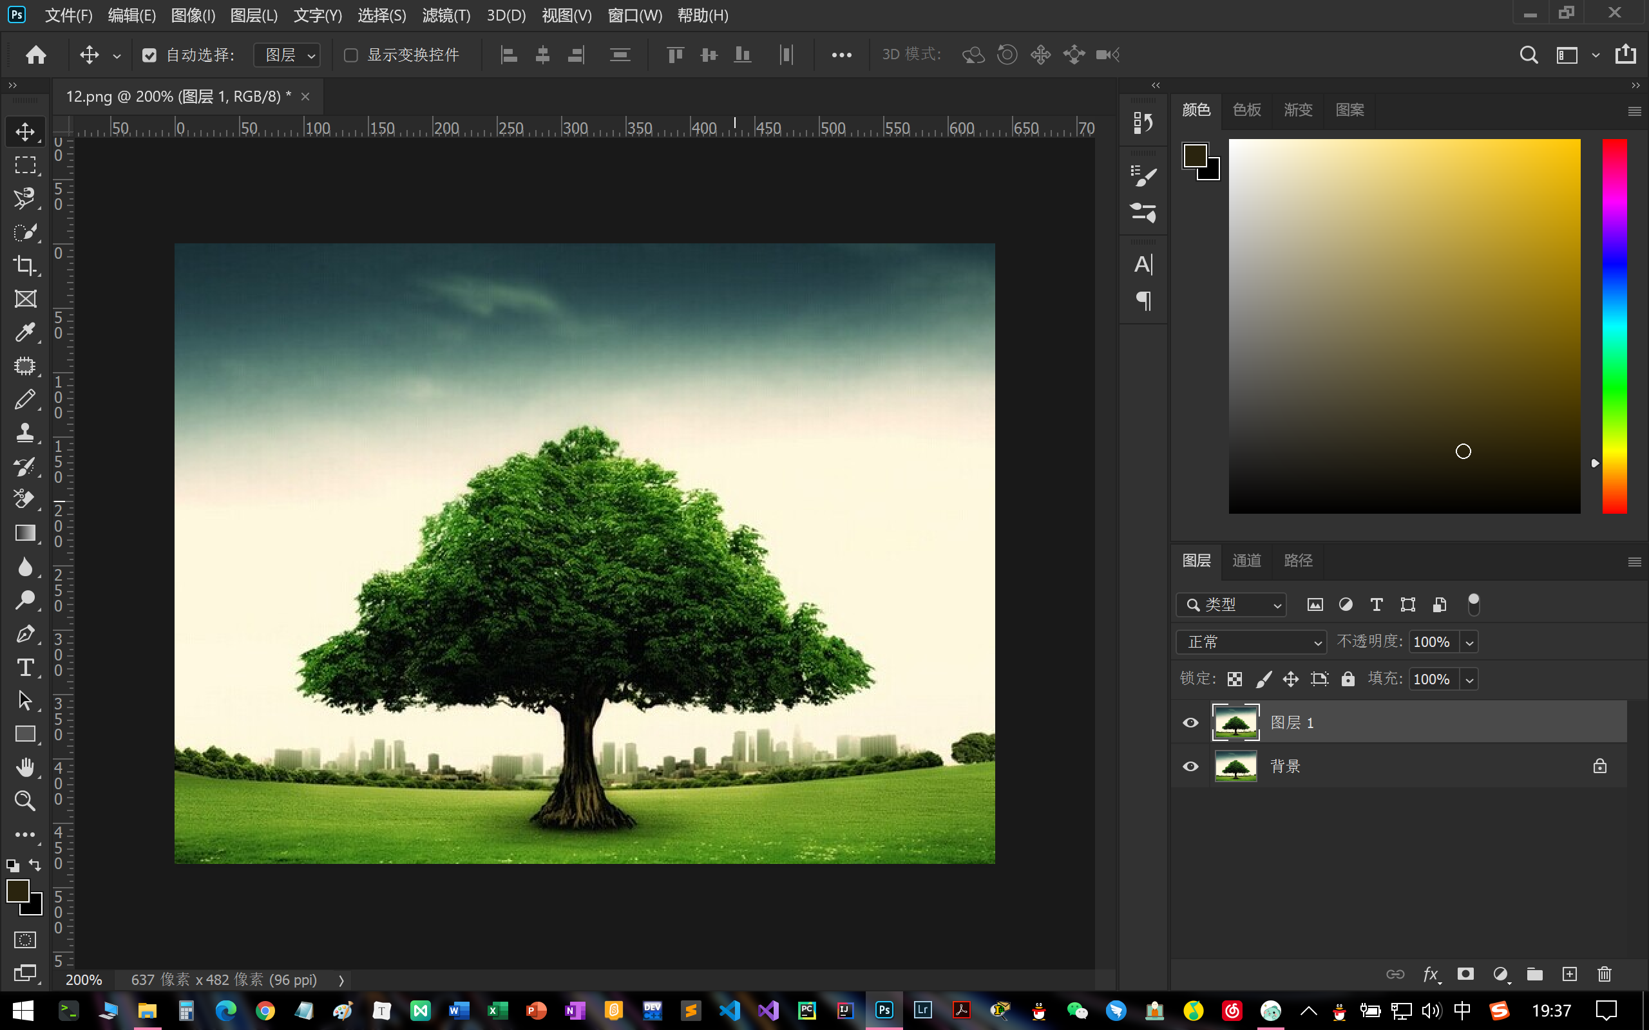Toggle lock position icon
This screenshot has width=1649, height=1030.
tap(1291, 679)
